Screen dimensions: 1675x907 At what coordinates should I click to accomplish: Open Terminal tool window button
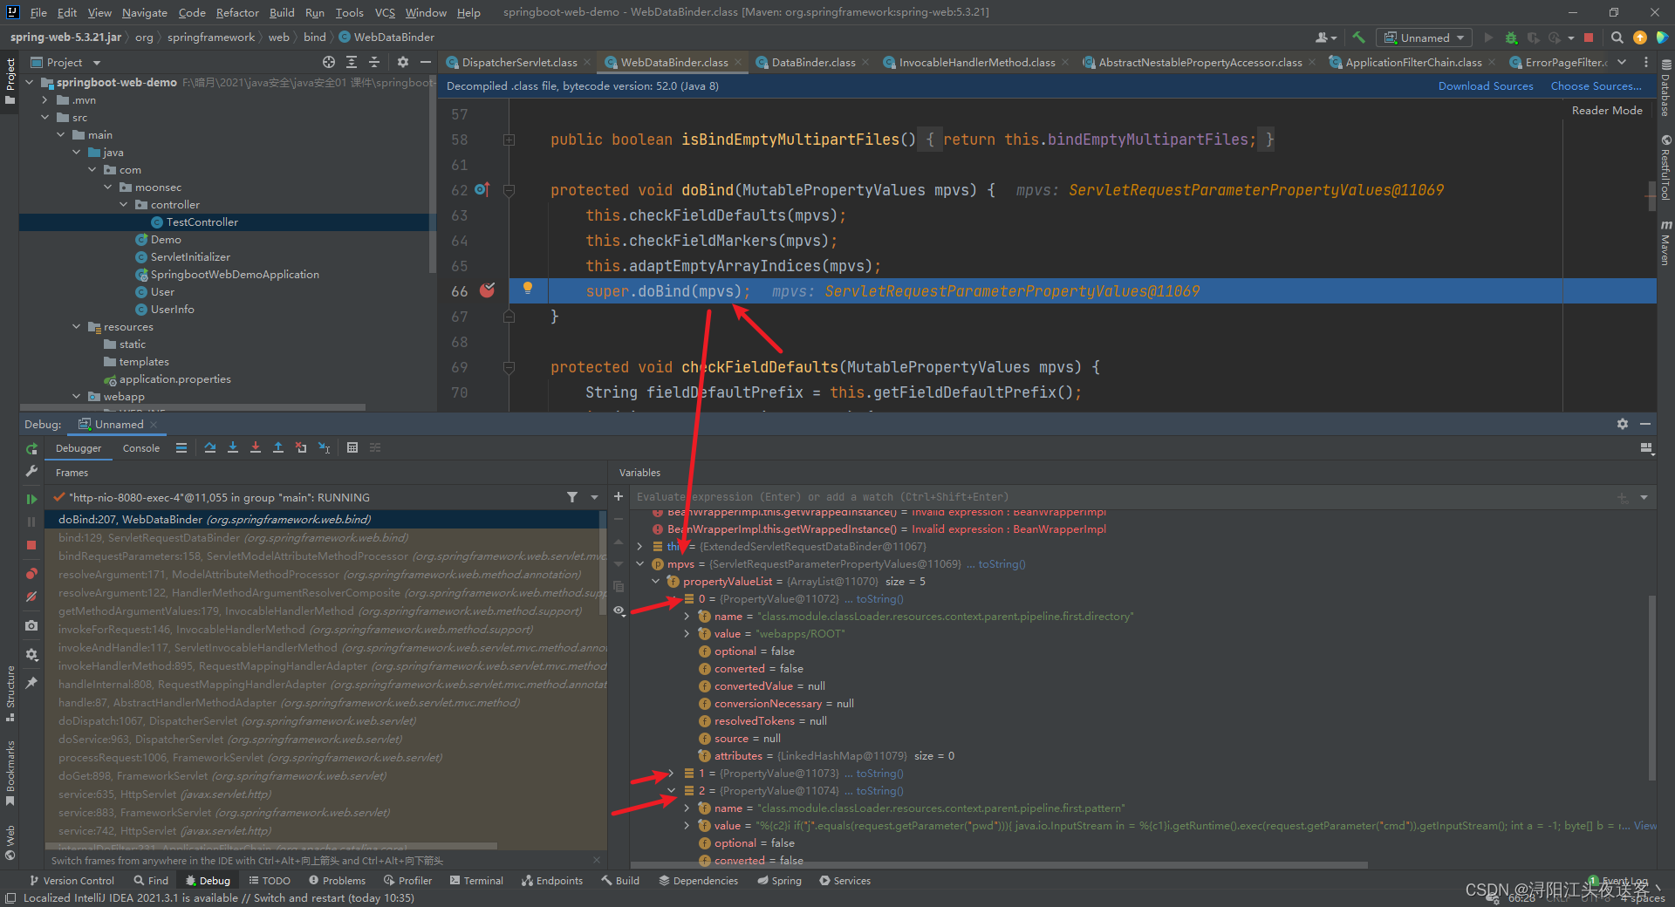point(476,881)
